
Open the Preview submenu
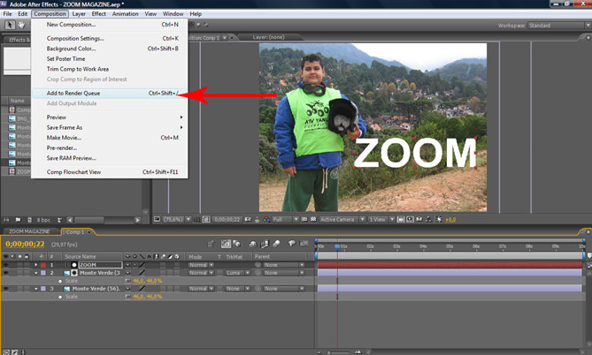point(57,117)
